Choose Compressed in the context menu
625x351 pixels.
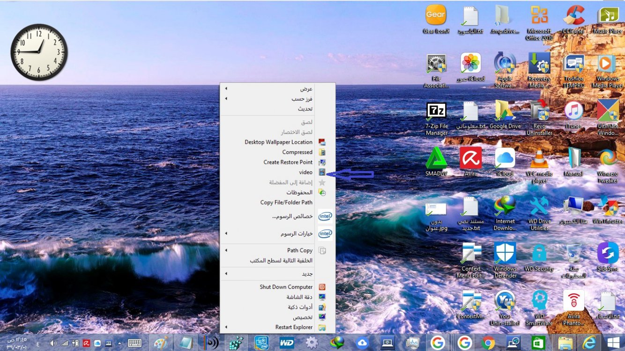277,152
